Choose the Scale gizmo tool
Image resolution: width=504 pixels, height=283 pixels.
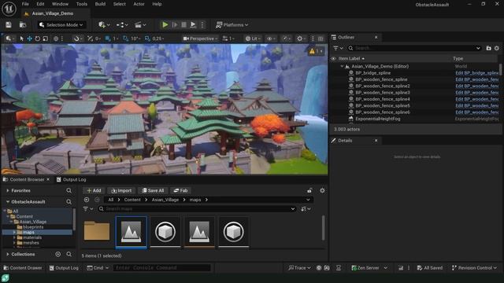click(46, 39)
